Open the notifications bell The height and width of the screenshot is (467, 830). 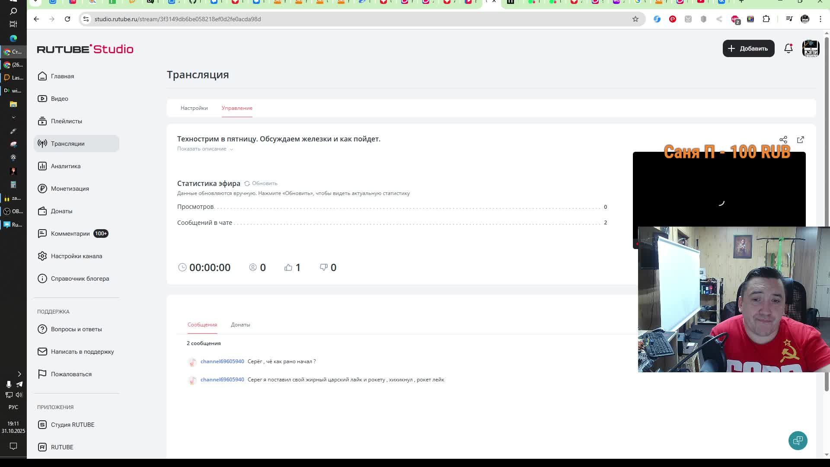coord(788,48)
